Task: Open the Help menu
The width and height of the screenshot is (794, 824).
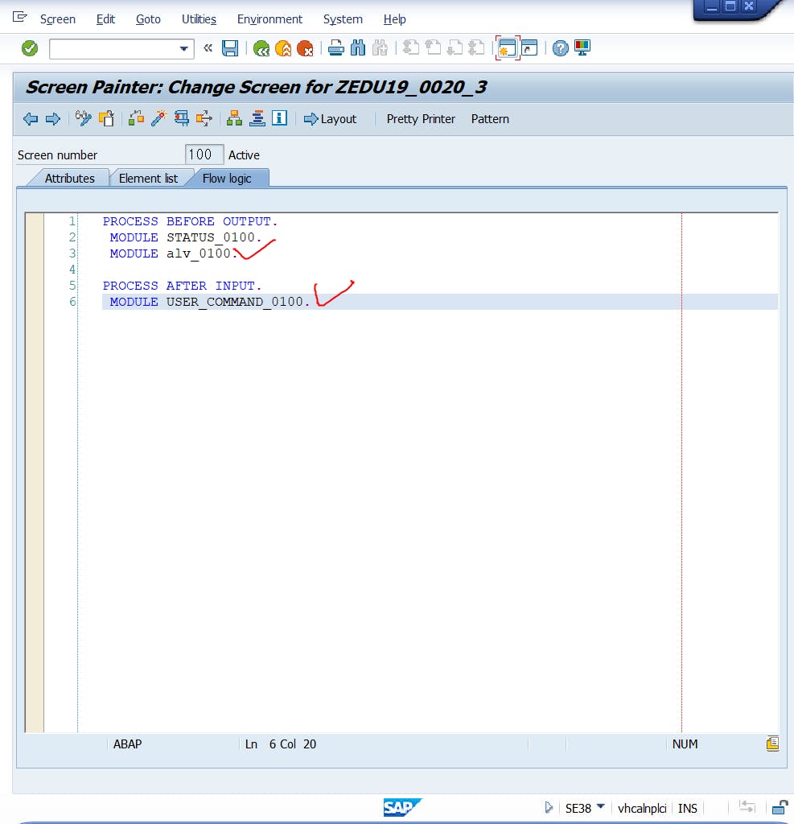Action: [395, 19]
